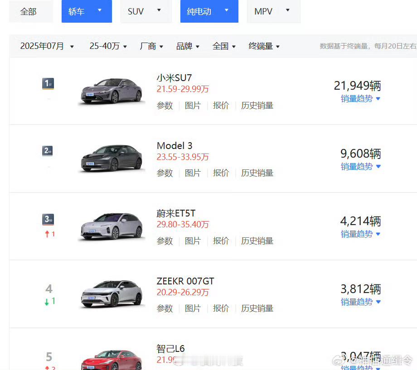Click the 4,214辆 sales figure
Image resolution: width=417 pixels, height=370 pixels.
(x=361, y=221)
